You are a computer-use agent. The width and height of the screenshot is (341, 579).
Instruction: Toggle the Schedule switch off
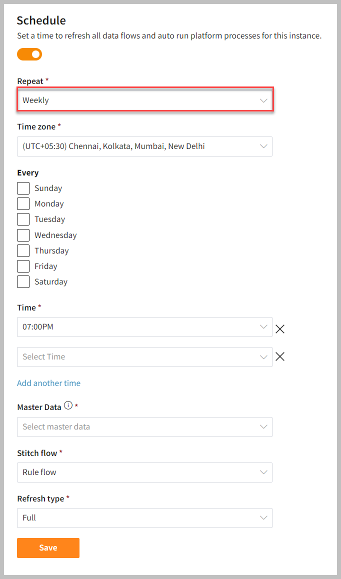[29, 54]
